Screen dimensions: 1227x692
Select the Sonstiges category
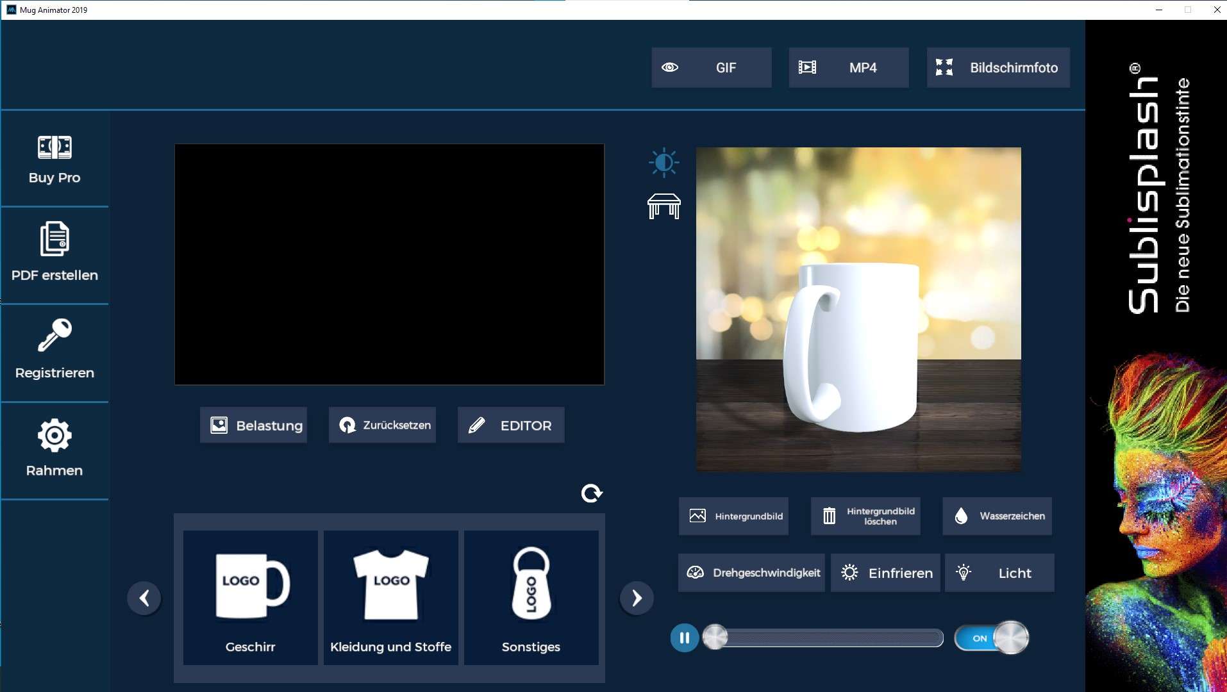click(531, 597)
